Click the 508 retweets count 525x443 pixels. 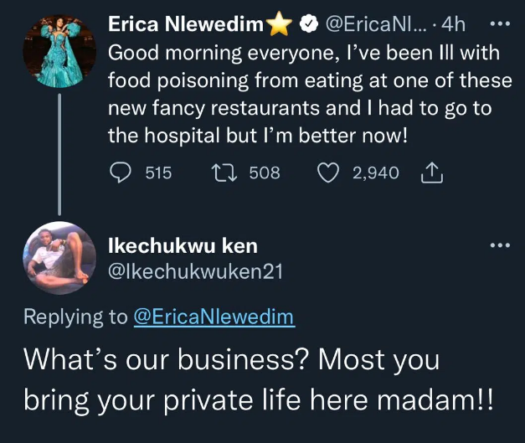click(265, 173)
